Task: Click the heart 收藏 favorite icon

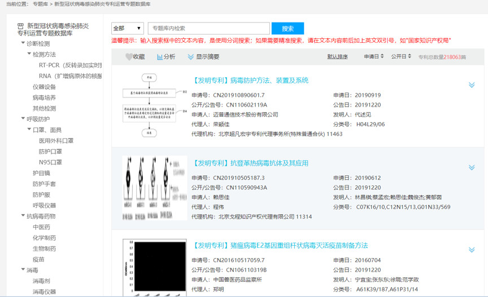Action: [129, 56]
